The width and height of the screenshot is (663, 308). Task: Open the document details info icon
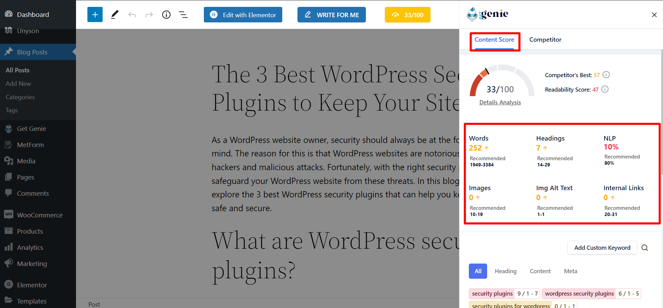point(166,15)
